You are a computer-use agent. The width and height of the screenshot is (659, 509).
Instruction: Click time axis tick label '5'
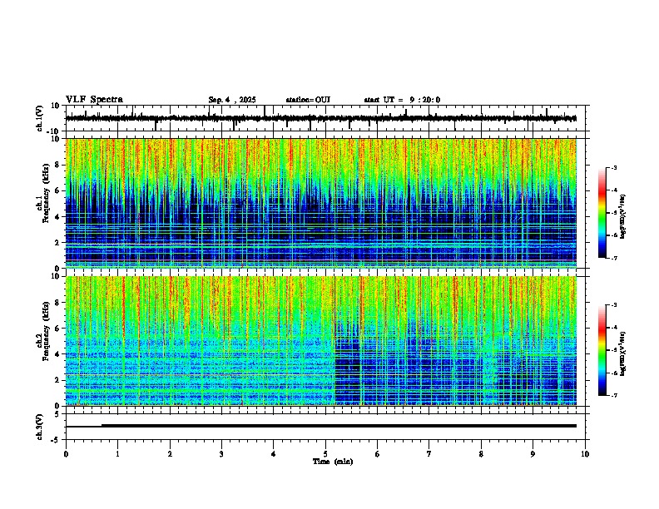pos(325,454)
